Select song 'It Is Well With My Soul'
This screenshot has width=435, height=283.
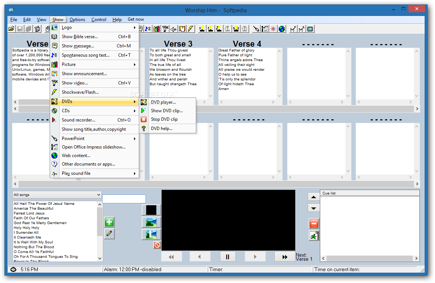point(33,242)
